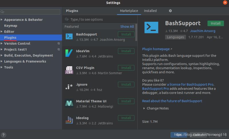This screenshot has height=139, width=229.
Task: Expand the Tools section
Action: pos(1,67)
